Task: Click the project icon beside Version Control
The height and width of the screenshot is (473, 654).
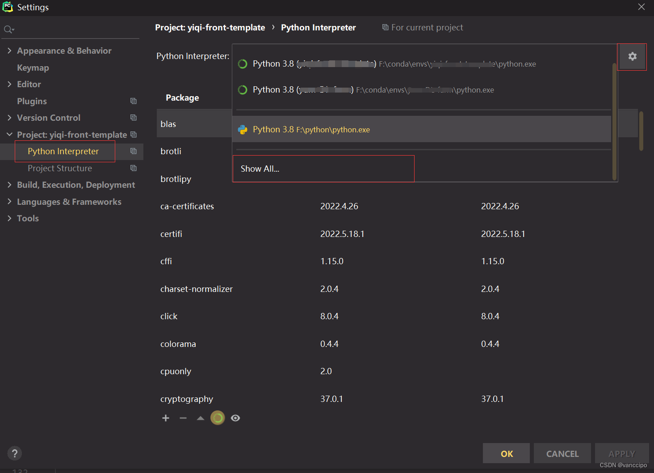Action: (x=133, y=118)
